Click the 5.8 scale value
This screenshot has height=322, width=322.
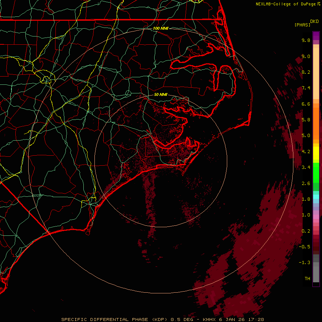tap(306, 119)
